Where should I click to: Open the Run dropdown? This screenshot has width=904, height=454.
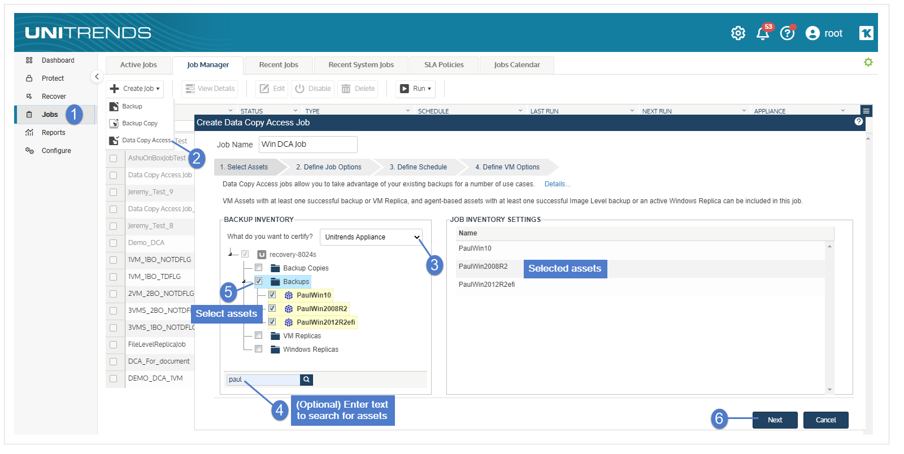click(x=416, y=89)
